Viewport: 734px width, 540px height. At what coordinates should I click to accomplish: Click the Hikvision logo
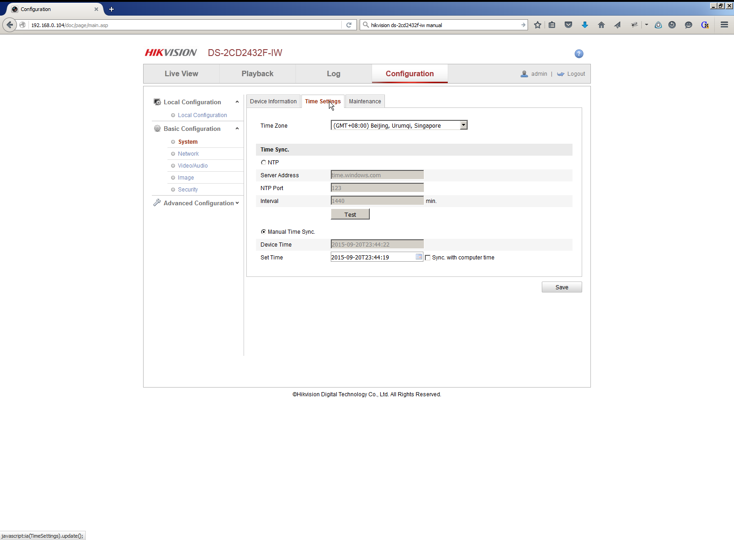point(171,53)
